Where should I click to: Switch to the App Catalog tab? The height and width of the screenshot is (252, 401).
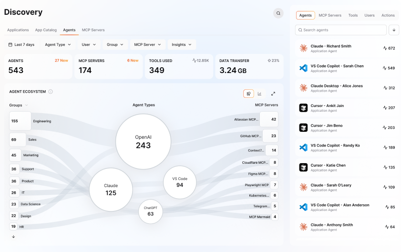46,30
